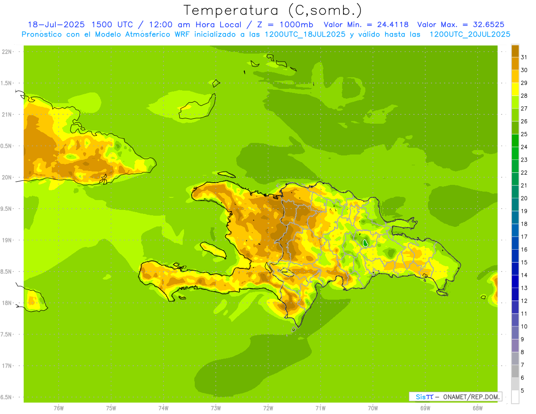Click the '21N' latitude axis label

[7, 114]
